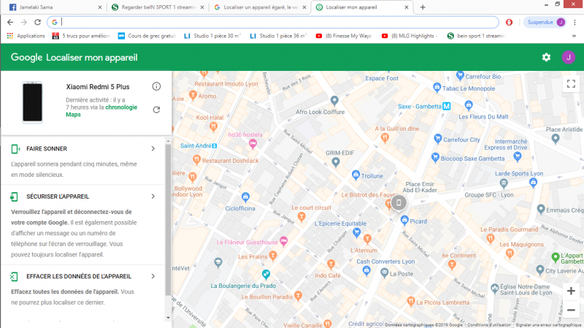Viewport: 584px width, 328px height.
Task: Open bookmark MLG Highlights
Action: 410,36
